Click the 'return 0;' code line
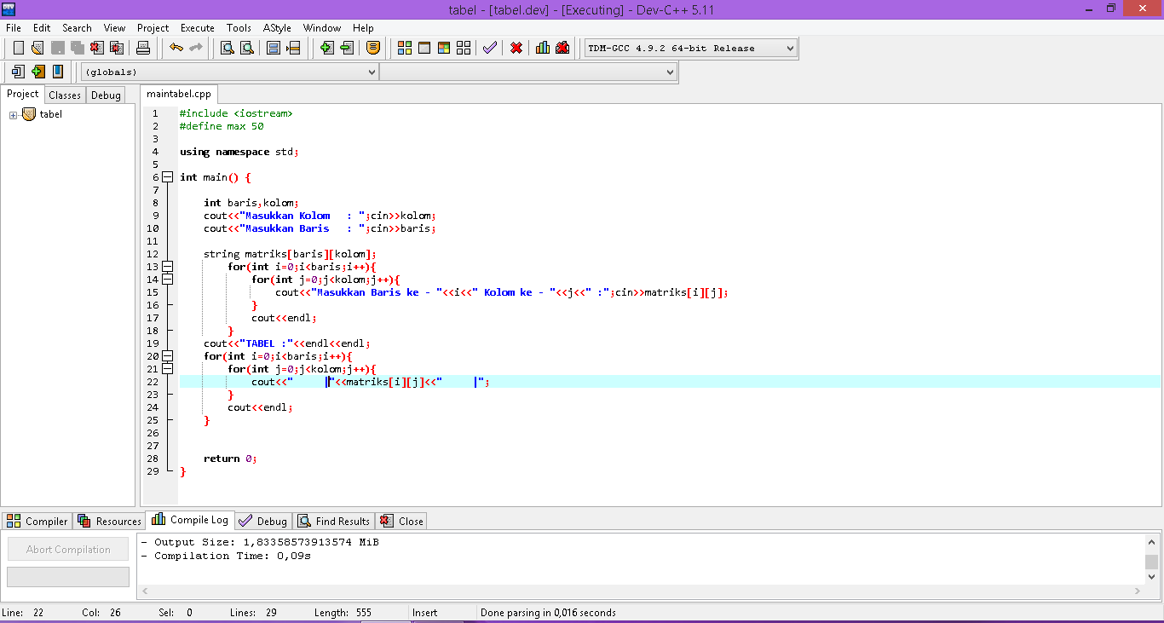The image size is (1164, 623). tap(230, 459)
